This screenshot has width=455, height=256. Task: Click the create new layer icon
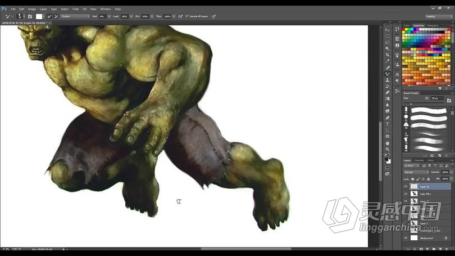click(440, 249)
